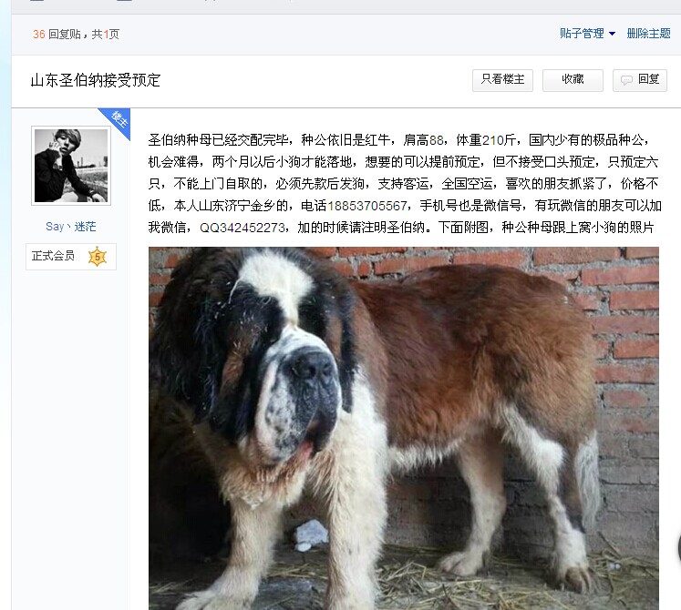Click the 收藏 button

(573, 80)
